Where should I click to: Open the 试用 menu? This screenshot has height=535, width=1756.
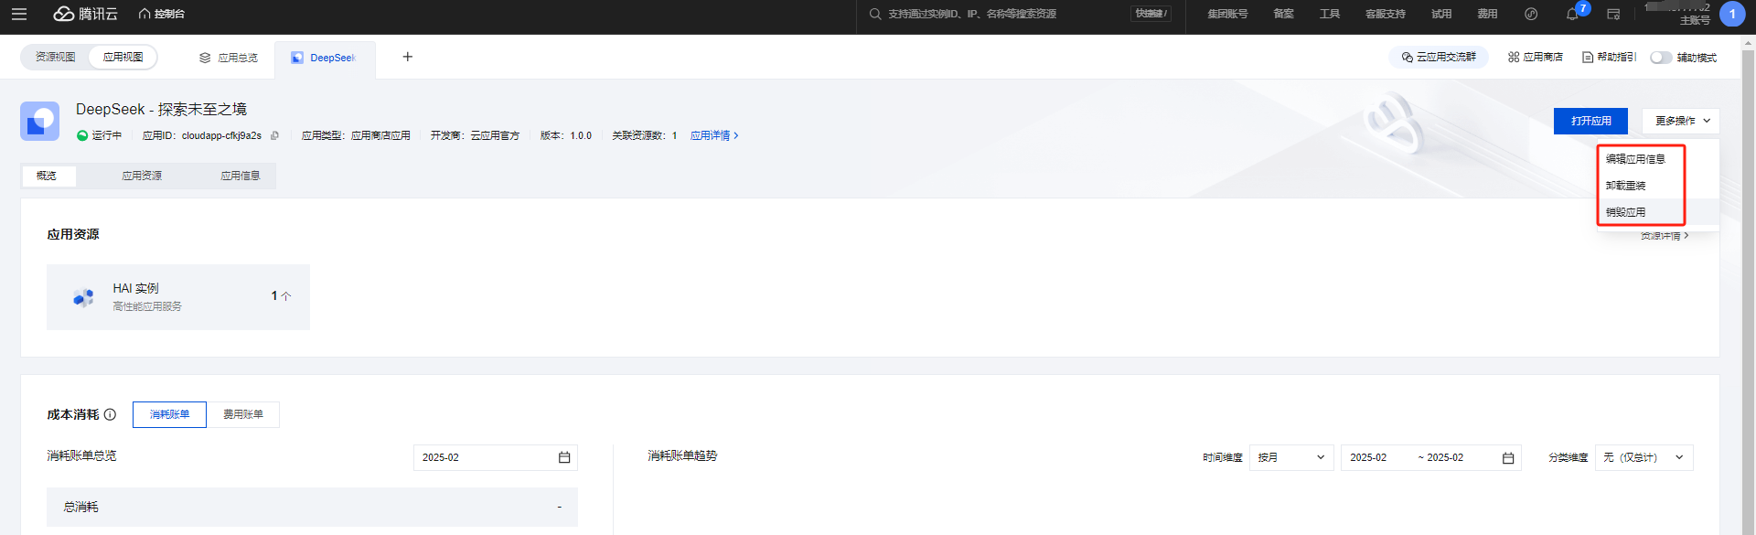tap(1441, 14)
